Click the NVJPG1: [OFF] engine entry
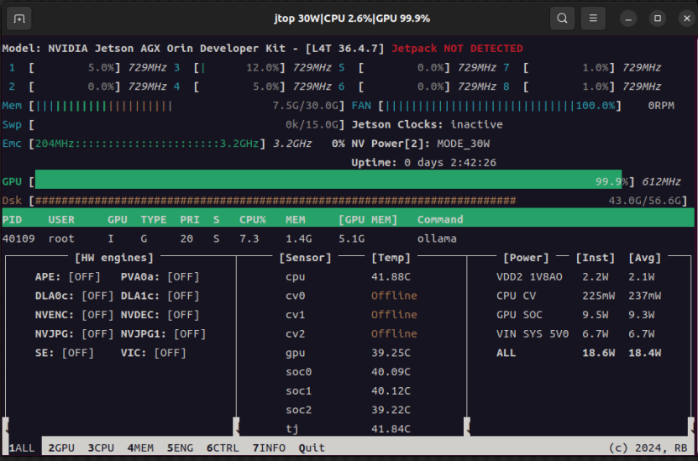This screenshot has width=698, height=461. (164, 333)
